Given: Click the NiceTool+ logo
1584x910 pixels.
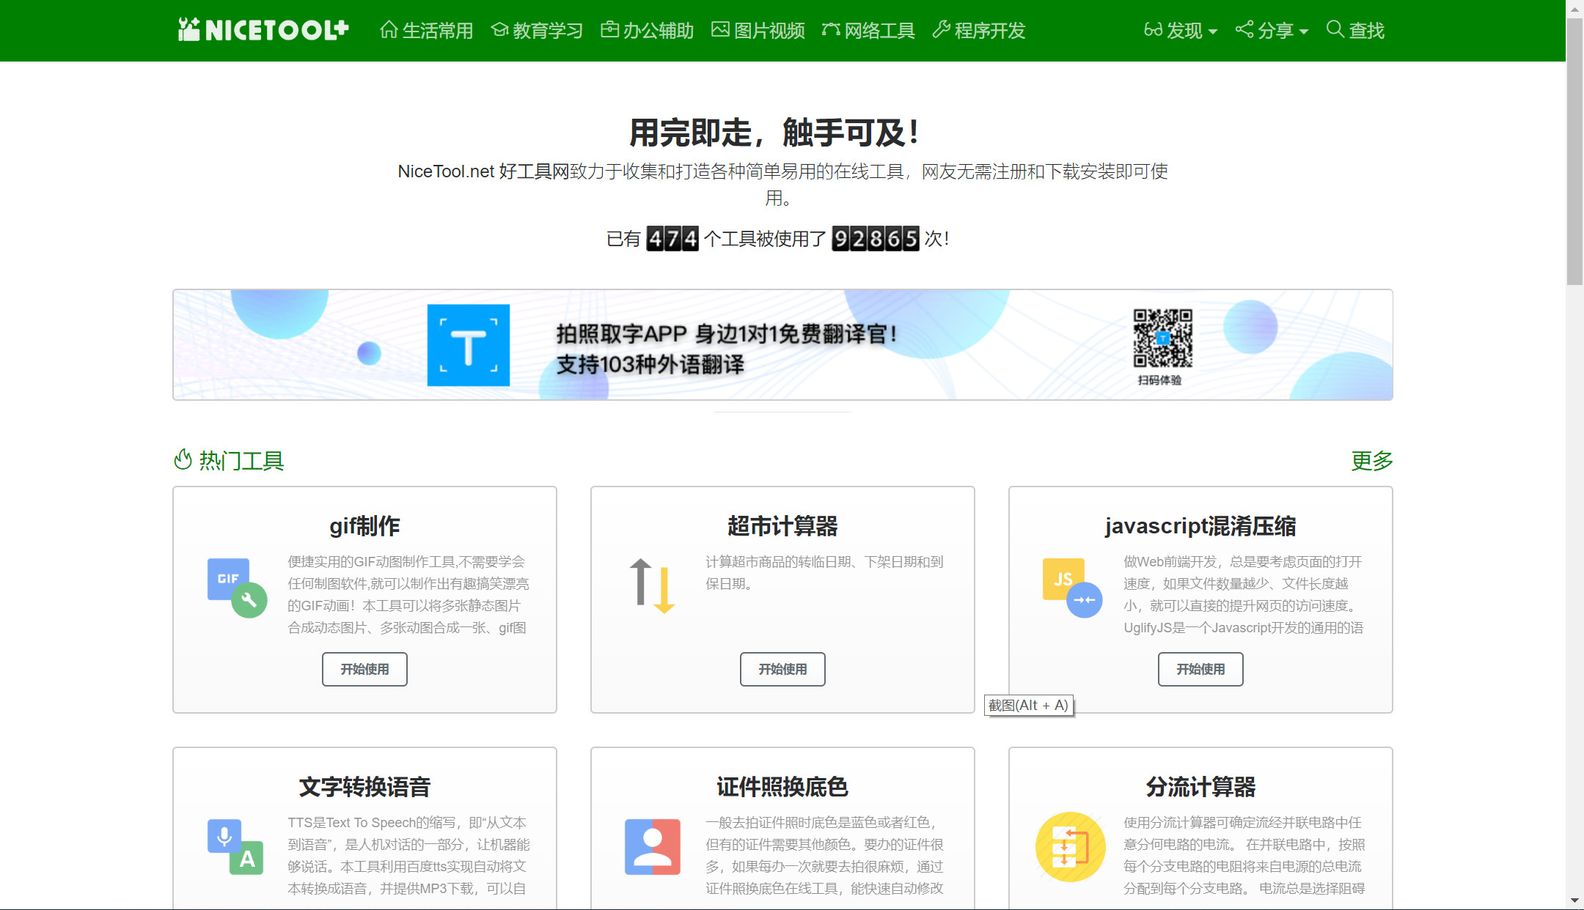Looking at the screenshot, I should coord(263,30).
